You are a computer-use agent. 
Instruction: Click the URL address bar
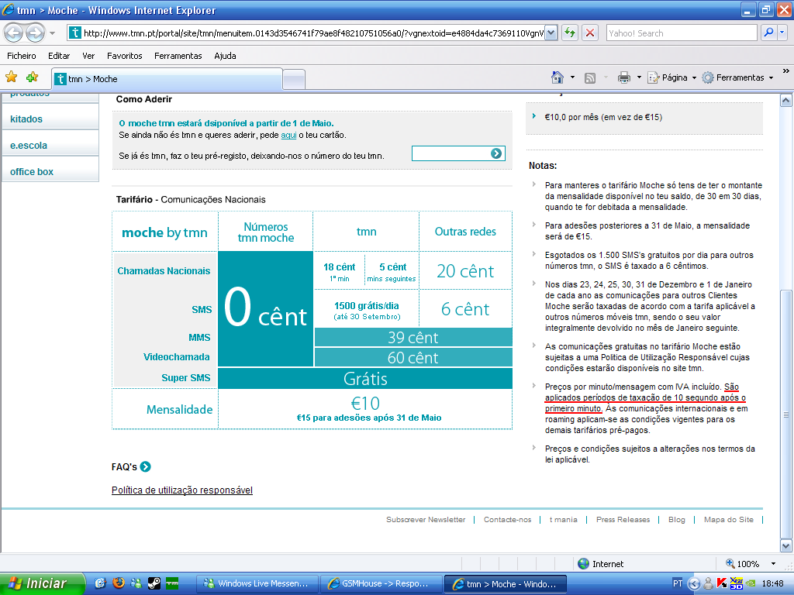306,33
